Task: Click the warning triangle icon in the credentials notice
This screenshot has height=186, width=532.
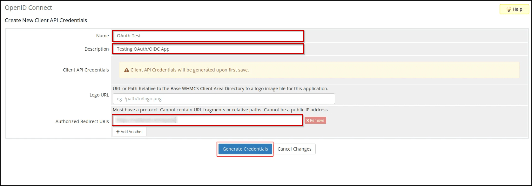Action: [126, 70]
